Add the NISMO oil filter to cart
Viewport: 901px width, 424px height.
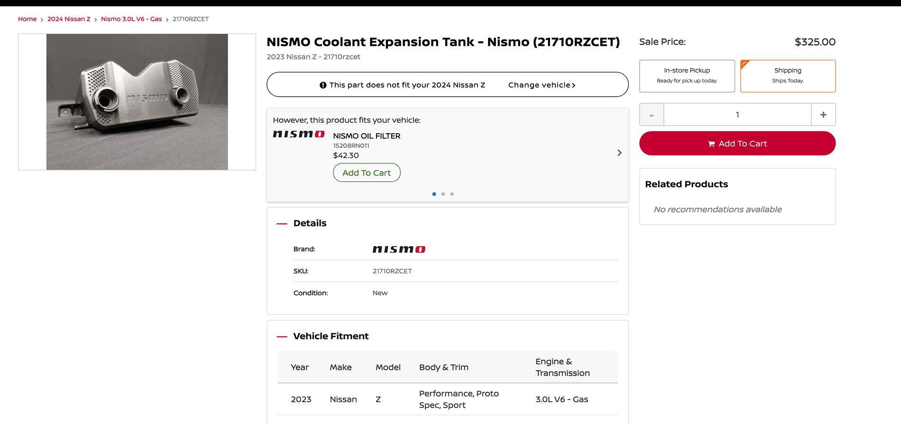[367, 172]
